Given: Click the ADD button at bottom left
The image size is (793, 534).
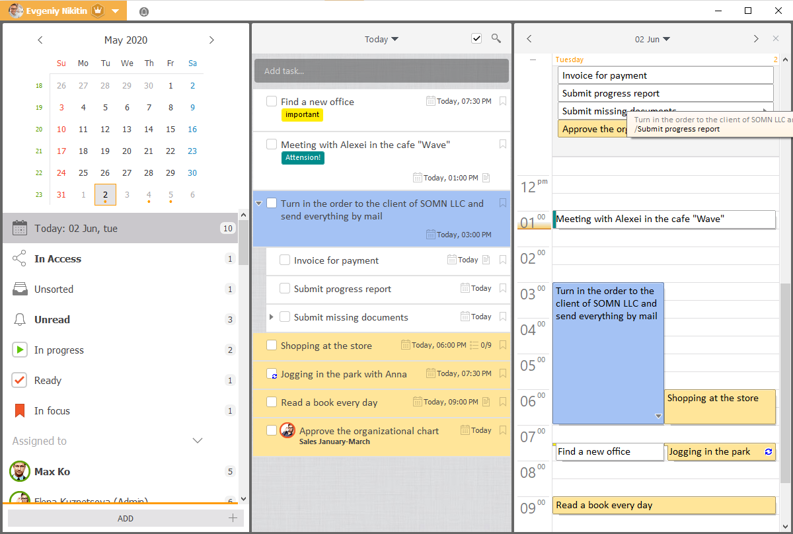Looking at the screenshot, I should click(x=125, y=518).
